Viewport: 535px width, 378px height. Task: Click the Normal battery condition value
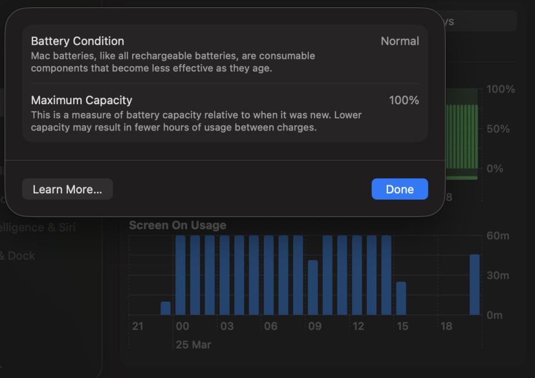(x=400, y=41)
